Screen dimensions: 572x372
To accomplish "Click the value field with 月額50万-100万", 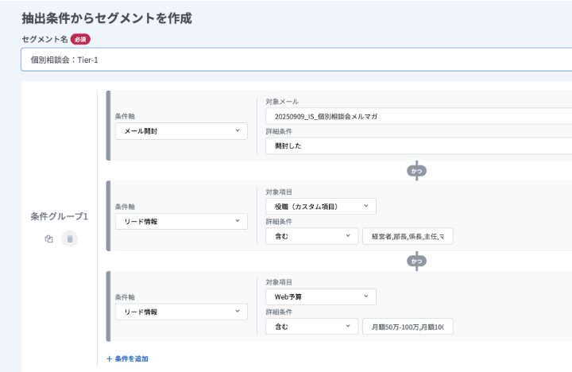I will 407,327.
